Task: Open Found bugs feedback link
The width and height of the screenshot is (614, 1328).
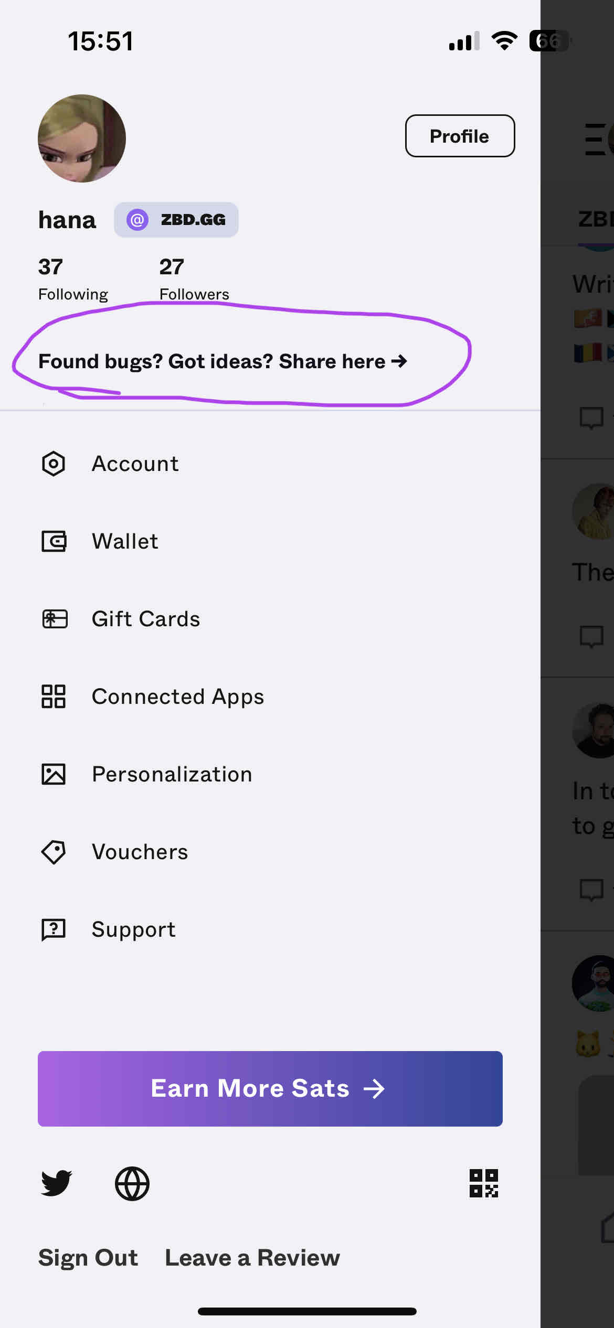Action: point(223,361)
